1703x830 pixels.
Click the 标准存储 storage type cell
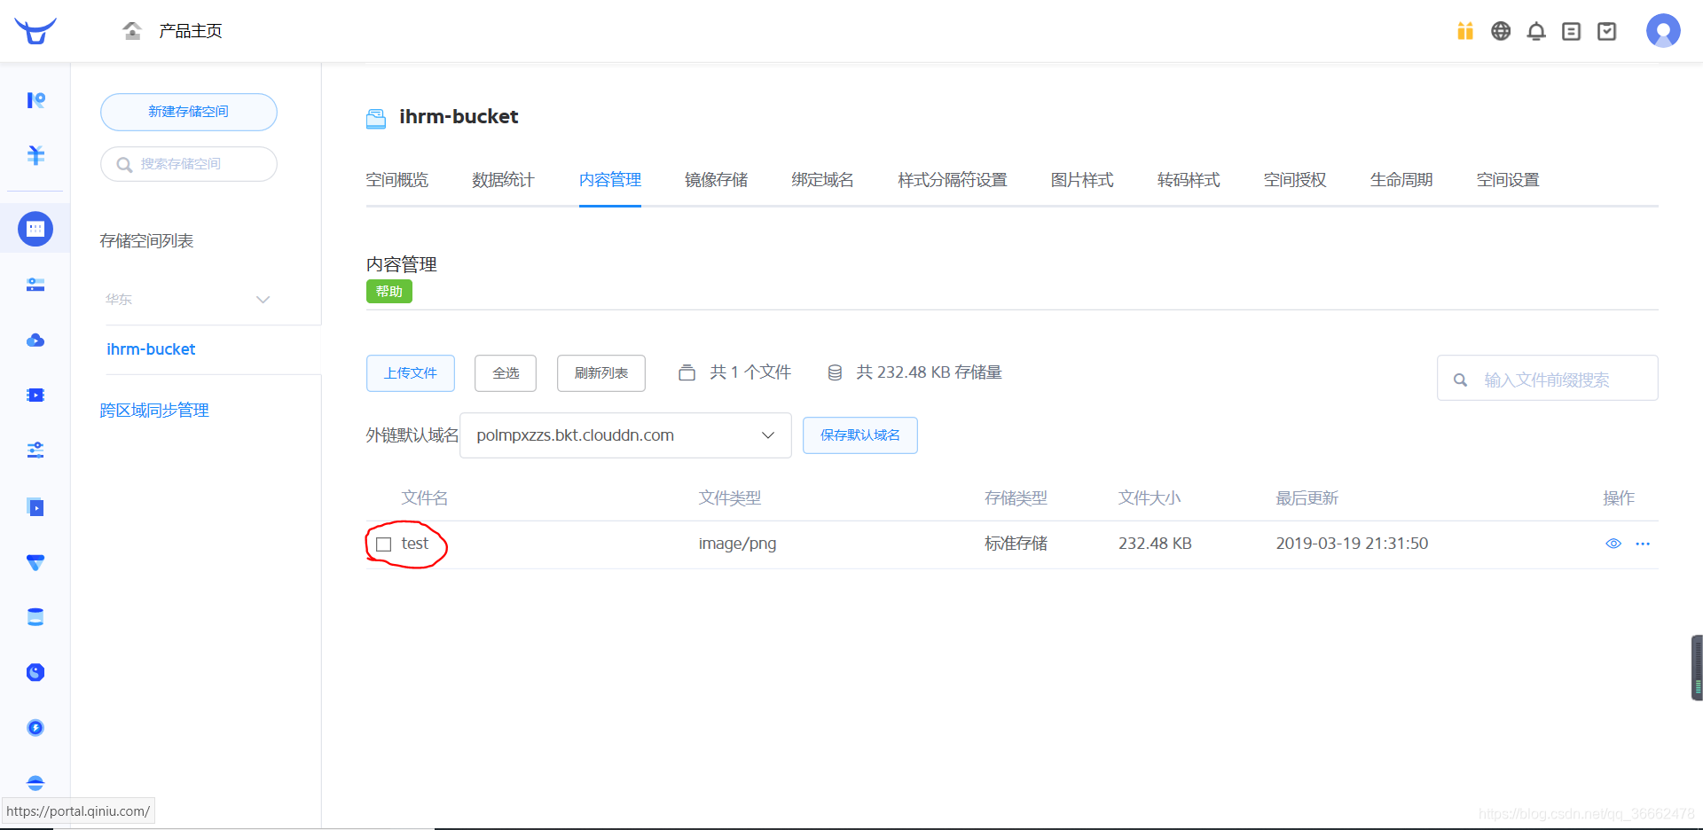point(1016,544)
